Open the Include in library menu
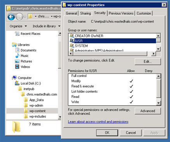The image size is (170, 142). [x=46, y=26]
